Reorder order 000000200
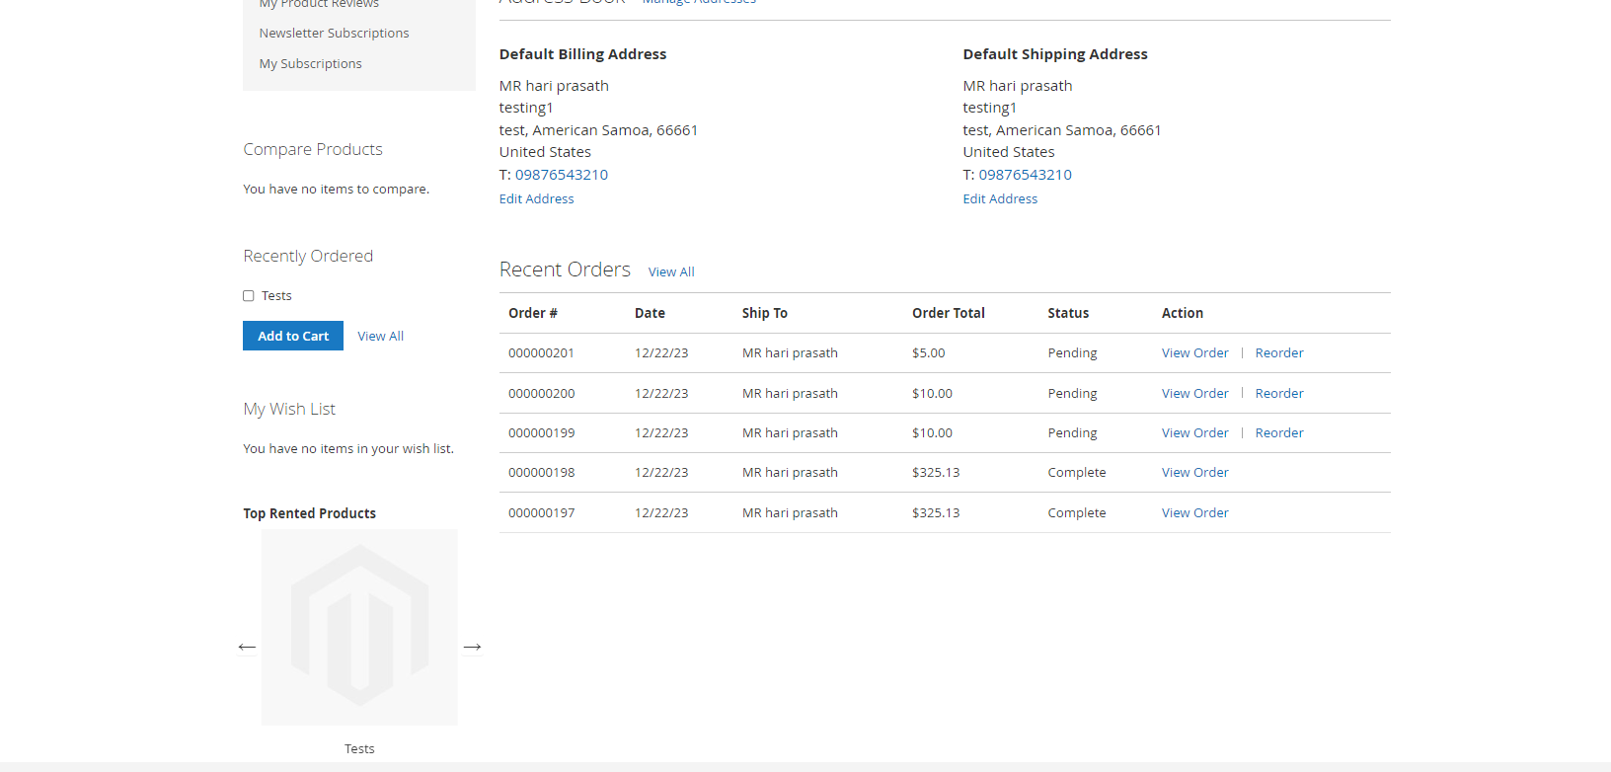 pyautogui.click(x=1279, y=393)
